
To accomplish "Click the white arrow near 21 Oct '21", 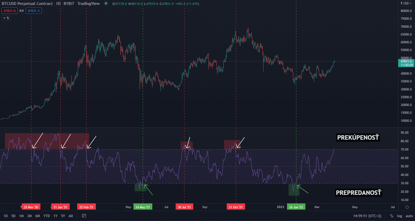I will click(x=240, y=143).
